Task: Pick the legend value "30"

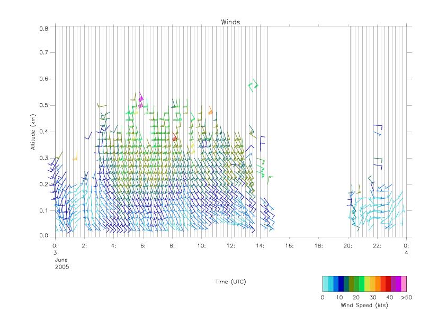Action: click(373, 297)
